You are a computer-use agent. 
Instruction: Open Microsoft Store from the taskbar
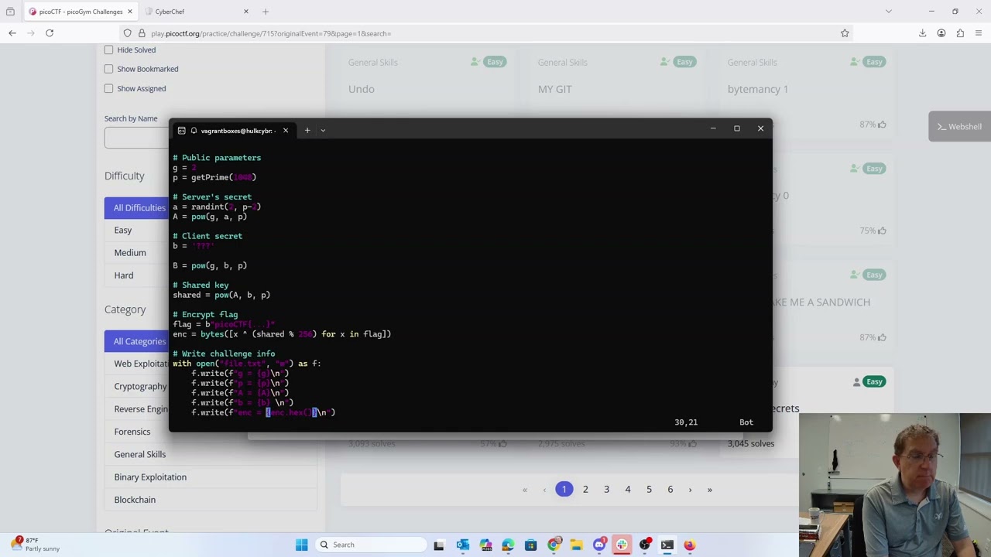pyautogui.click(x=530, y=545)
